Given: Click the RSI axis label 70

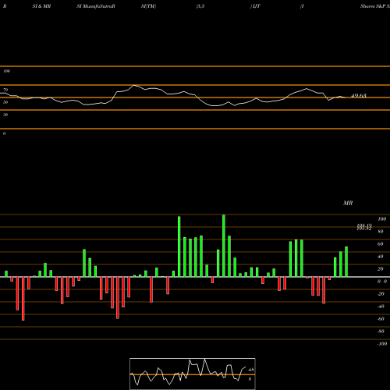Looking at the screenshot, I should click(x=5, y=90).
